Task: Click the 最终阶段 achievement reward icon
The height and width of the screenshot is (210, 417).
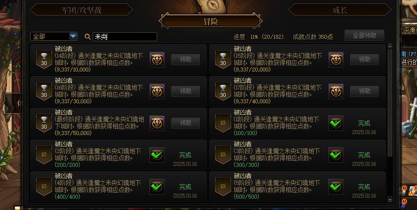Action: pyautogui.click(x=157, y=123)
